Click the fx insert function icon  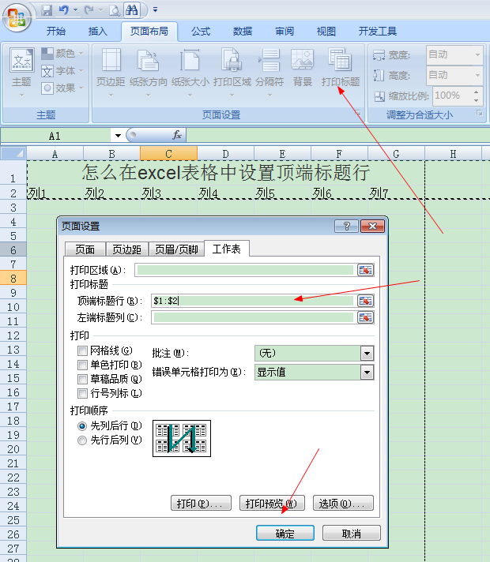(x=176, y=135)
